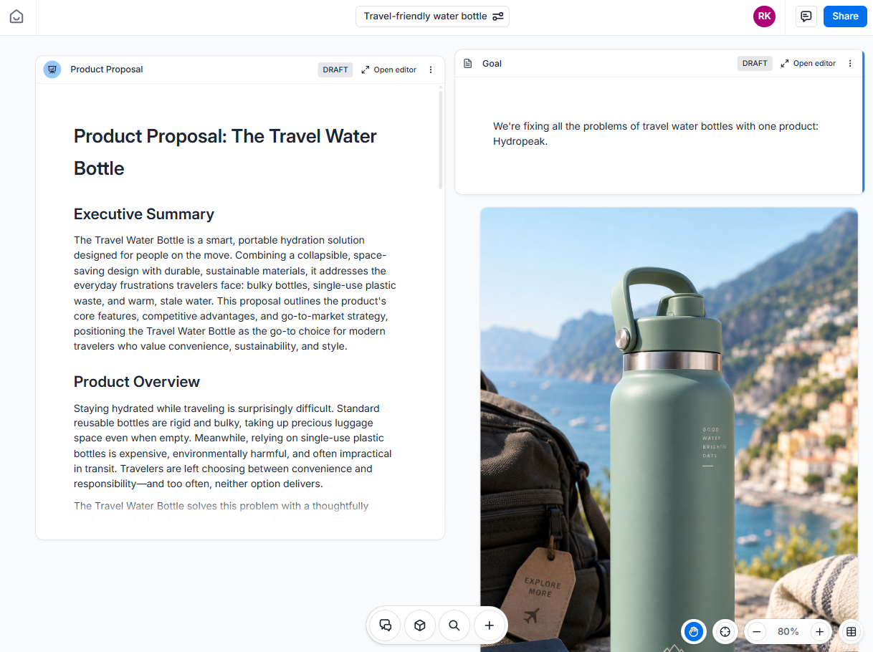Click the Goal document icon
873x652 pixels.
click(468, 63)
